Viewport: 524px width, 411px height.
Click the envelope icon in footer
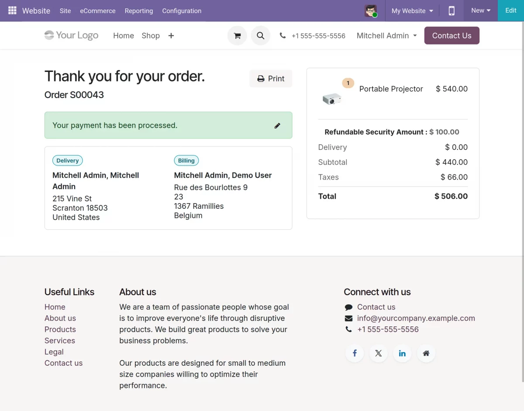point(348,318)
